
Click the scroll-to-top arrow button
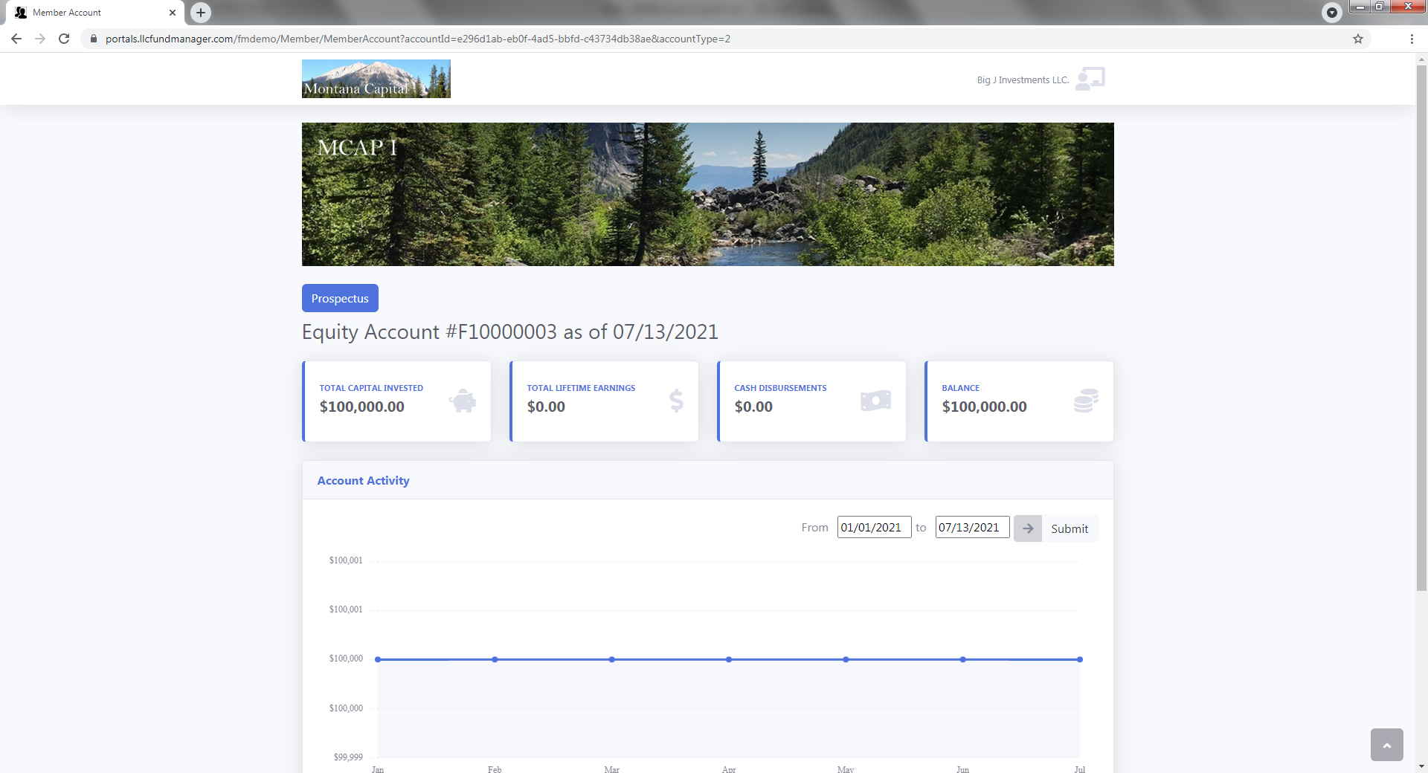pyautogui.click(x=1386, y=744)
